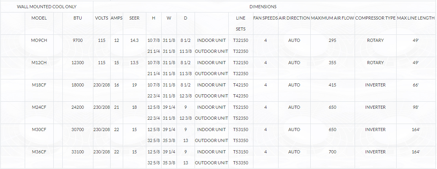
Task: Select the 415 air flow value
Action: click(x=333, y=85)
